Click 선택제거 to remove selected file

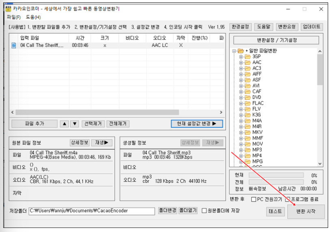(x=93, y=124)
